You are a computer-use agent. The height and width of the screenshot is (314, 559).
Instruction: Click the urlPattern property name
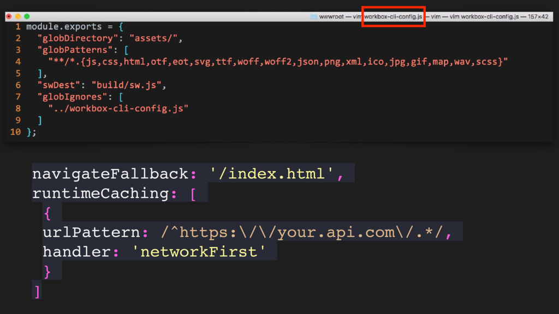pyautogui.click(x=91, y=232)
